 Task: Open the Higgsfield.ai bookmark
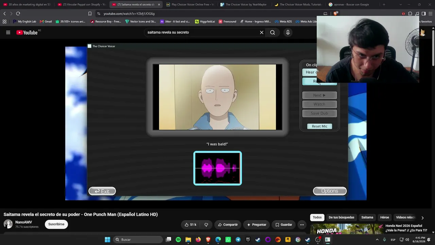(205, 21)
